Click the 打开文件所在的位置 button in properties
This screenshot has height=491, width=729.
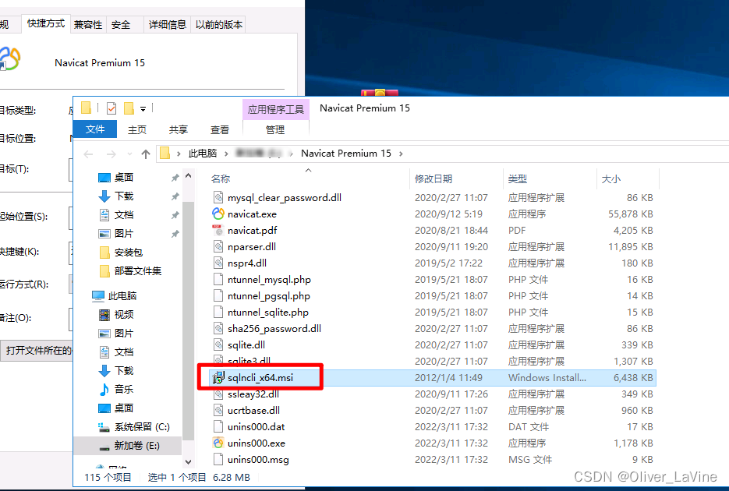point(37,350)
